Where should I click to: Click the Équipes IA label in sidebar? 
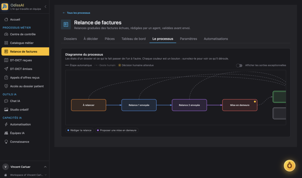pyautogui.click(x=17, y=133)
